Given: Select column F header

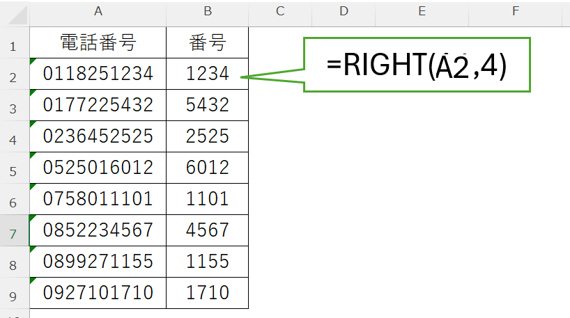Looking at the screenshot, I should pos(516,10).
